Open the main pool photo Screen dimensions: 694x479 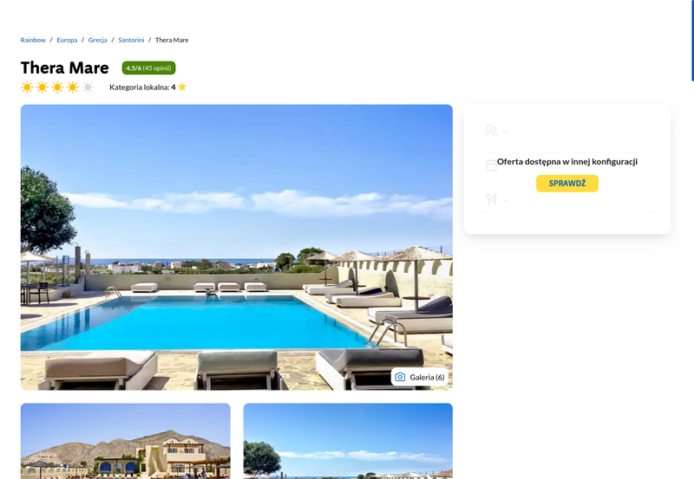[236, 248]
